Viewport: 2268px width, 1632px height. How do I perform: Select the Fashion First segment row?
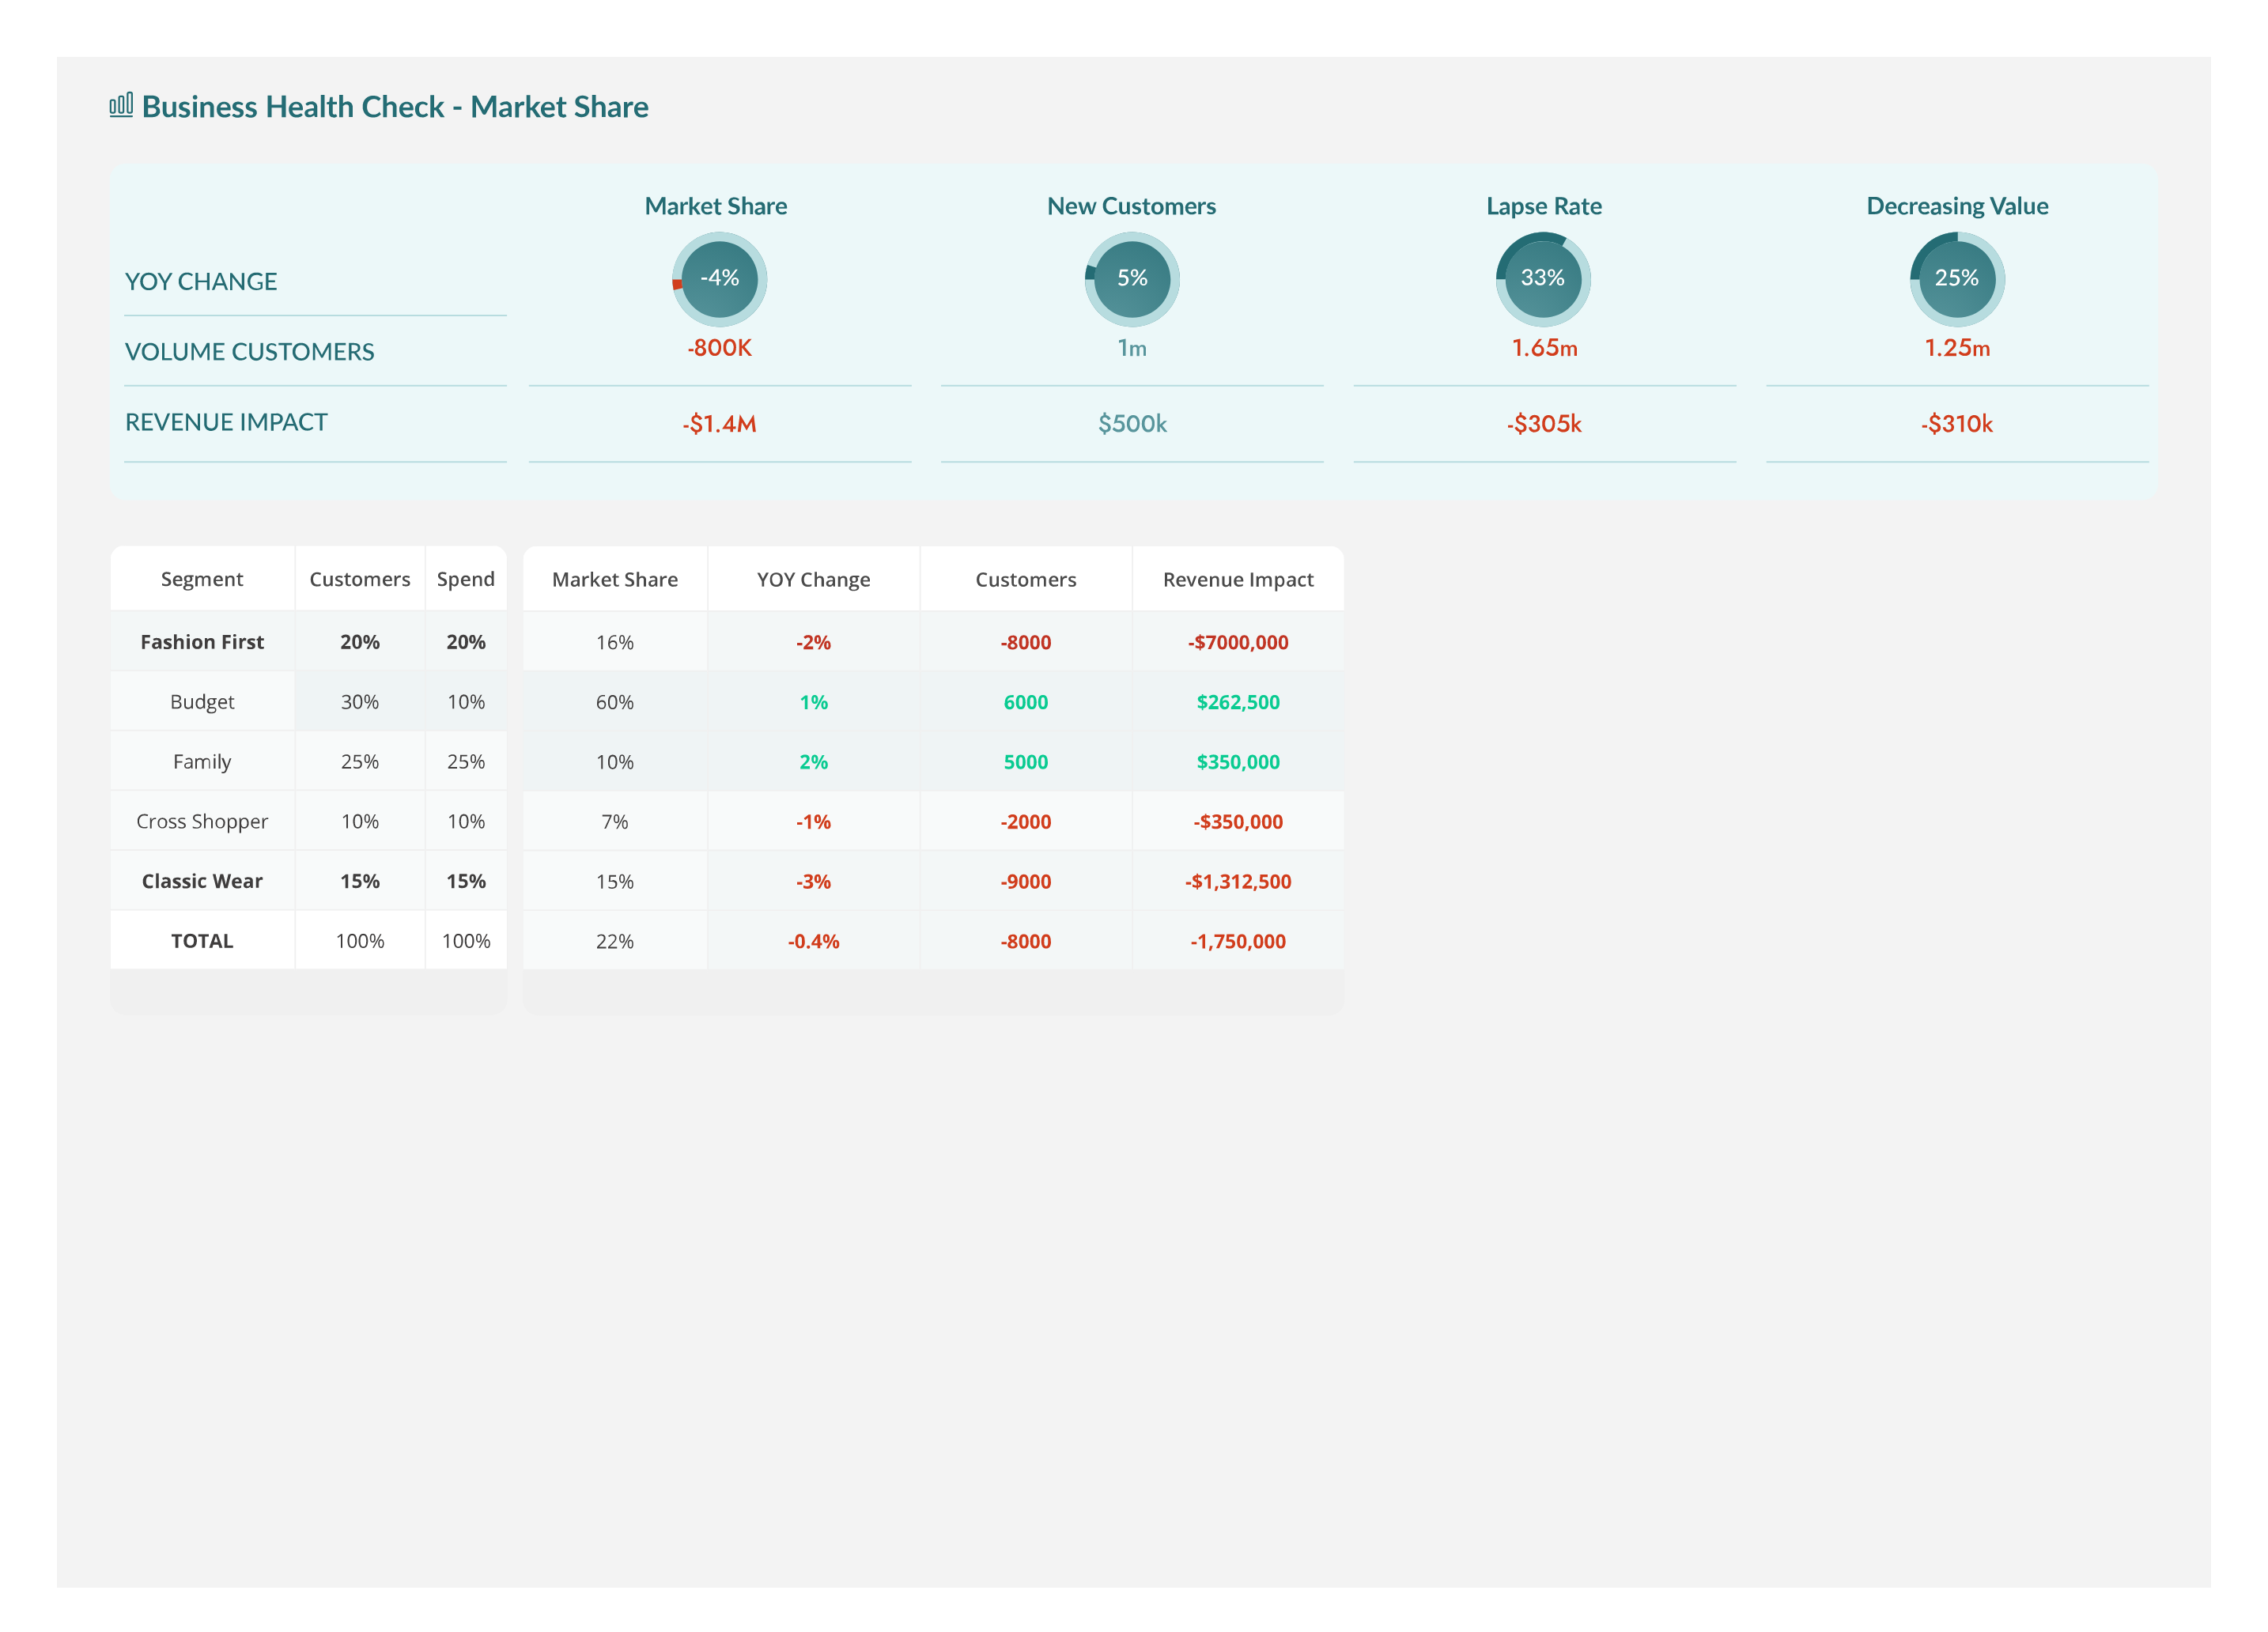(202, 642)
